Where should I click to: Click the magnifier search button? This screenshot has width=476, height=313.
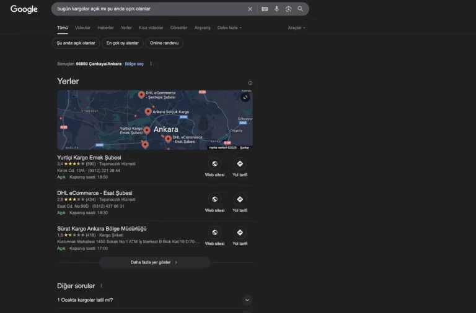pyautogui.click(x=301, y=9)
